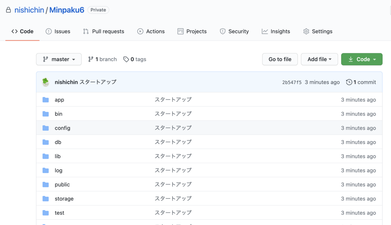
Task: View the Insights tab
Action: 276,31
